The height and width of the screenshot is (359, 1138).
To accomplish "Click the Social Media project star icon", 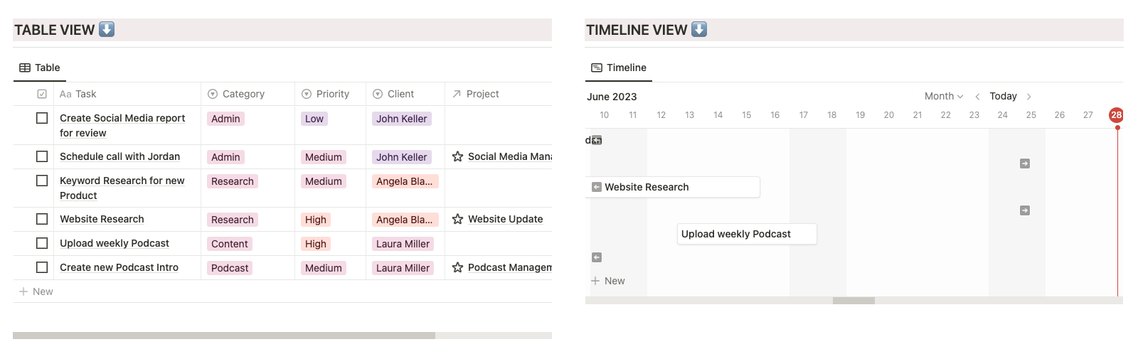I will tap(457, 156).
